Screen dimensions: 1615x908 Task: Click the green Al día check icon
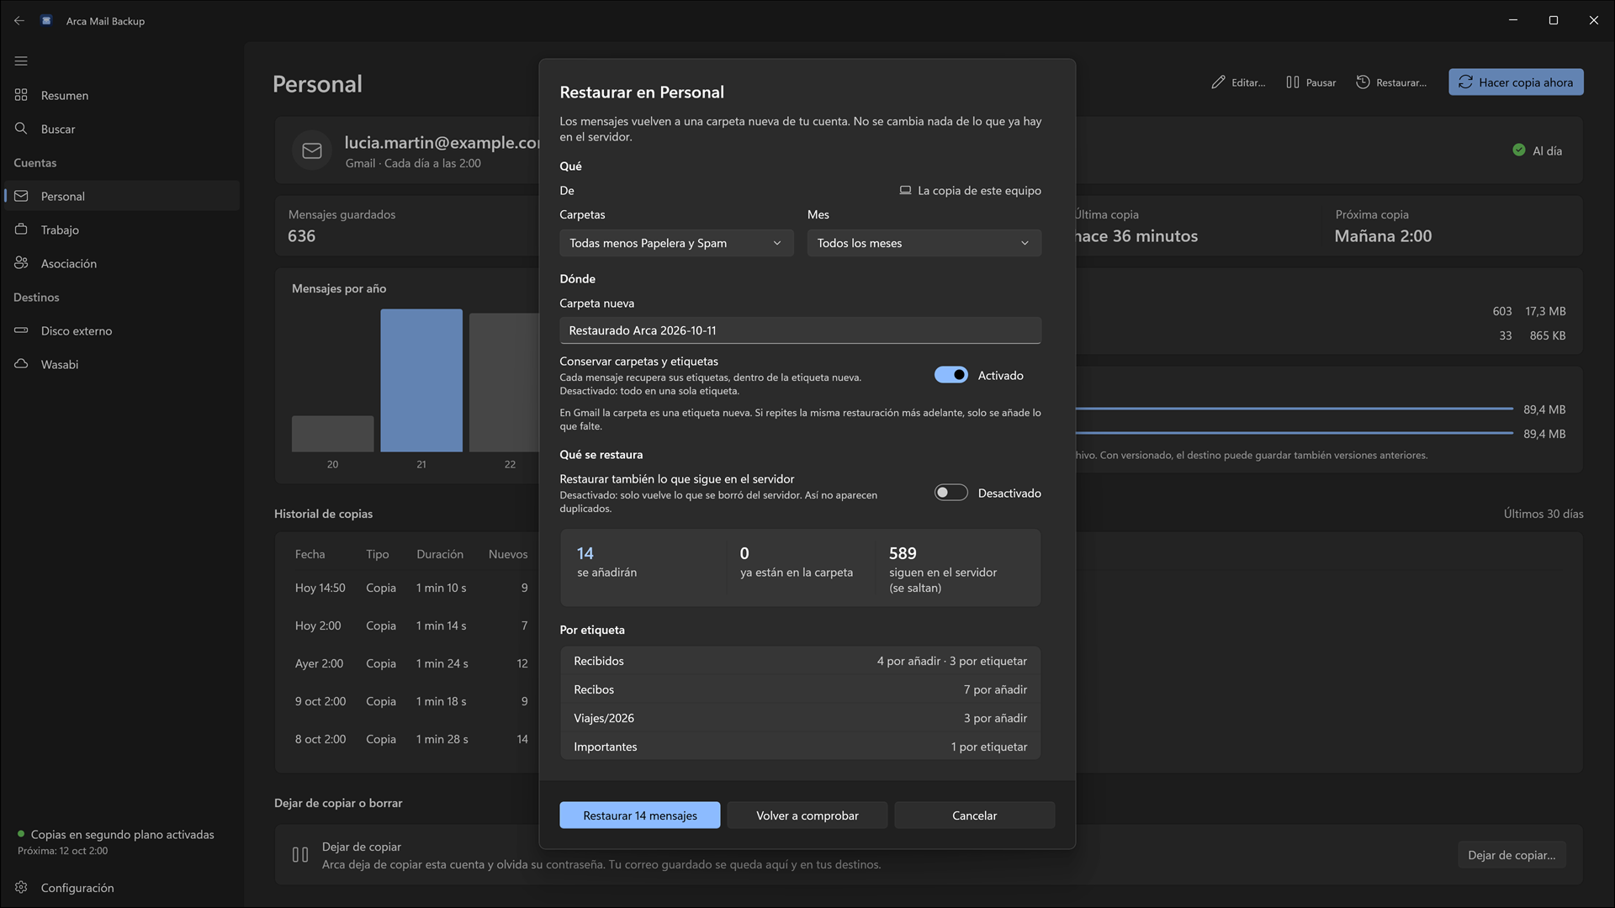tap(1518, 150)
